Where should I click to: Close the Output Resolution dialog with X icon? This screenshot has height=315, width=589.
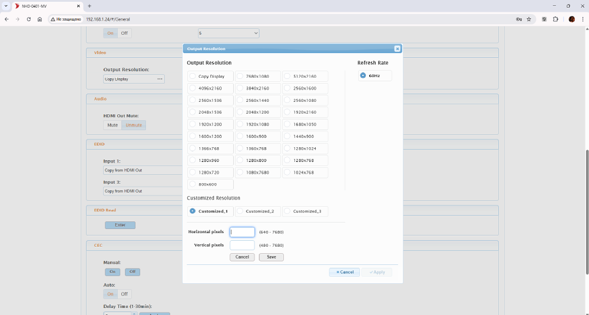pyautogui.click(x=397, y=49)
